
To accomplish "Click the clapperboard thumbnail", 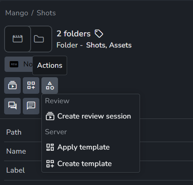I will 17,39.
